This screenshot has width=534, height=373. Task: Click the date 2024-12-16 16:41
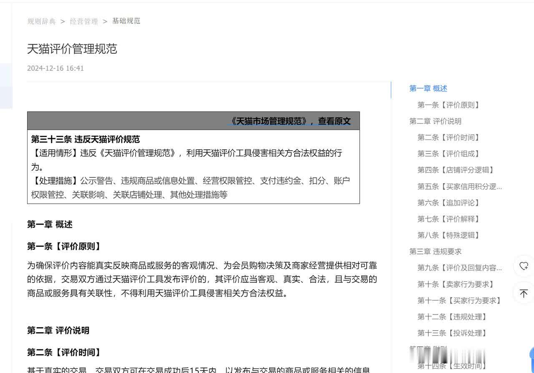55,68
